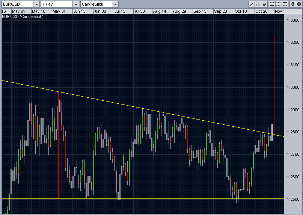Choose line style with solid top line

pyautogui.click(x=285, y=4)
